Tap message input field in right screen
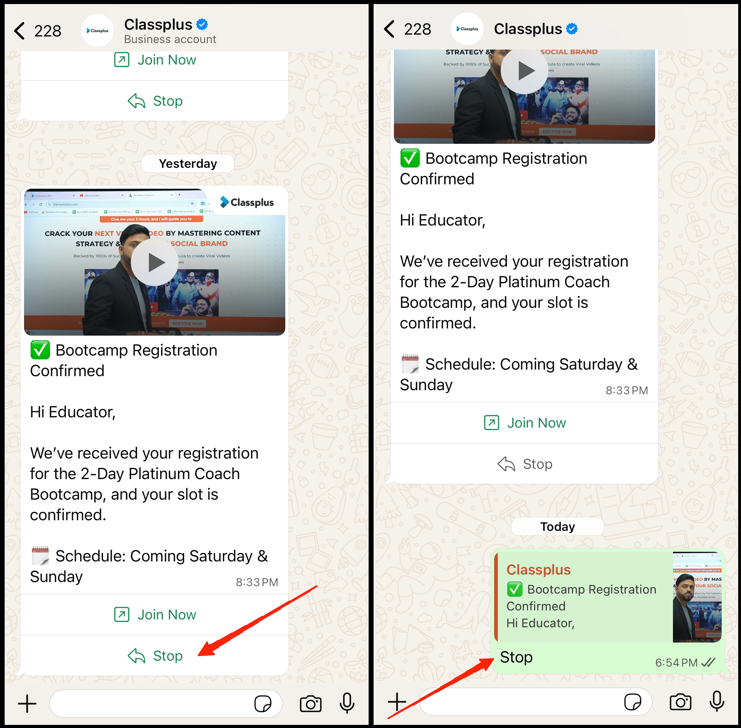 (536, 702)
